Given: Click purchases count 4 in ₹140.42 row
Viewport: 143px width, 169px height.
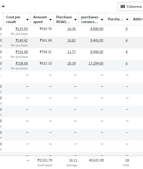Looking at the screenshot, I should [x=126, y=40].
